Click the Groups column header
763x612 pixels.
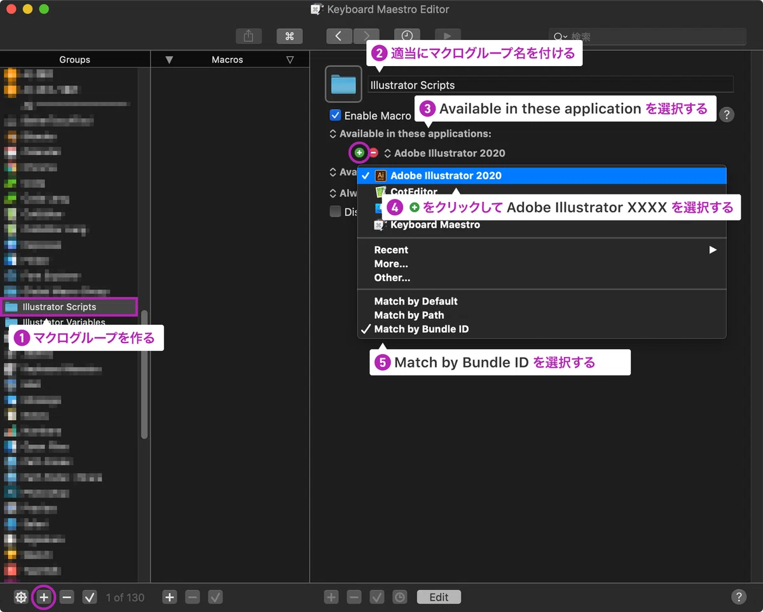tap(75, 59)
